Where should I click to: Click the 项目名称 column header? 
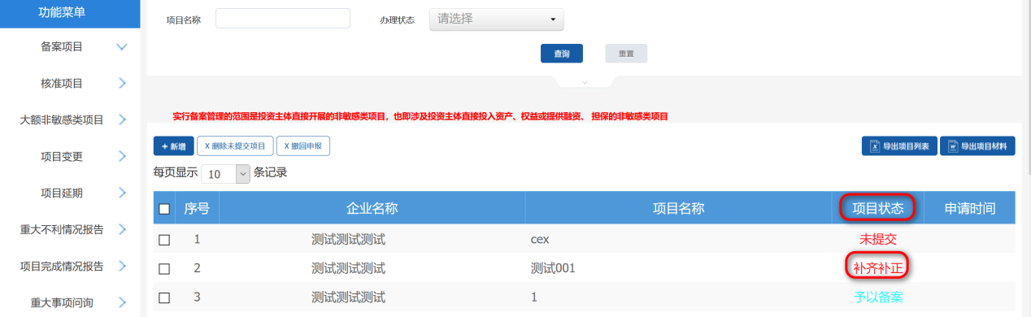(x=678, y=209)
